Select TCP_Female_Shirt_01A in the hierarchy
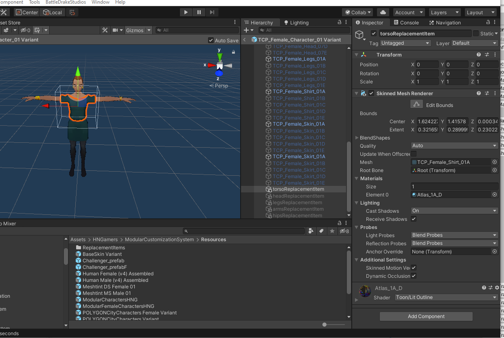Screen dimensions: 504x338 [299, 92]
